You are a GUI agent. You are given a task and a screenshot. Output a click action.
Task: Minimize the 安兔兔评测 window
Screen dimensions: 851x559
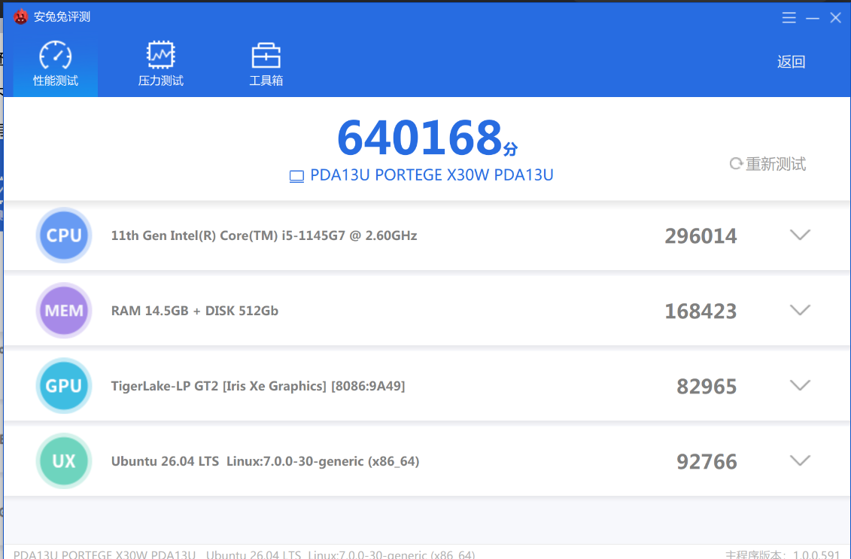[813, 18]
